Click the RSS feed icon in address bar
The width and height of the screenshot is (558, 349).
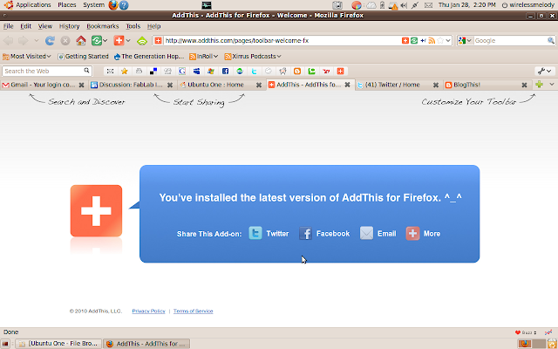pyautogui.click(x=432, y=41)
